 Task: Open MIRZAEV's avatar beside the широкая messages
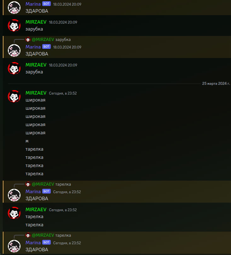pyautogui.click(x=14, y=96)
